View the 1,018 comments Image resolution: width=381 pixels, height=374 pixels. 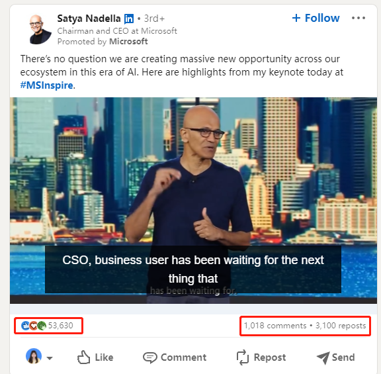pos(275,326)
